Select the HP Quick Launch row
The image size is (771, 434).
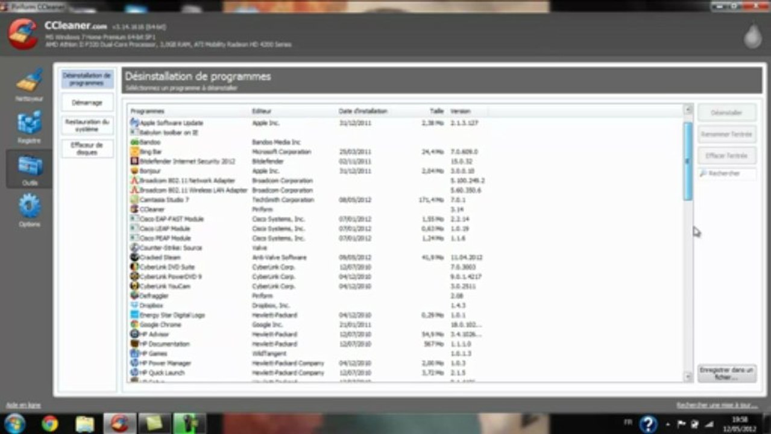click(x=406, y=373)
